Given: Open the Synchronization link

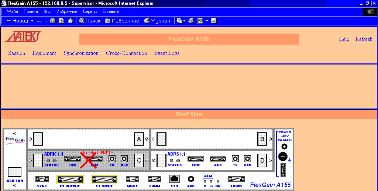Looking at the screenshot, I should click(x=81, y=53).
